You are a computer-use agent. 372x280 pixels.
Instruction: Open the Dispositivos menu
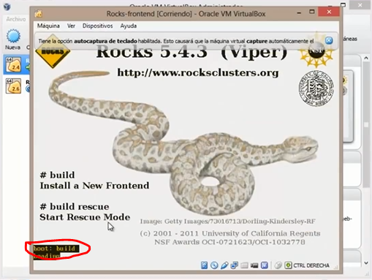(x=97, y=26)
